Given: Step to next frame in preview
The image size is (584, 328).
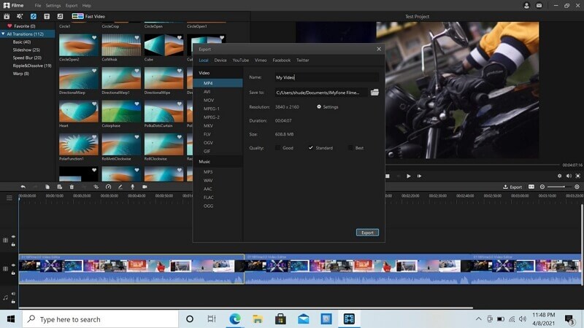Looking at the screenshot, I should tap(419, 176).
